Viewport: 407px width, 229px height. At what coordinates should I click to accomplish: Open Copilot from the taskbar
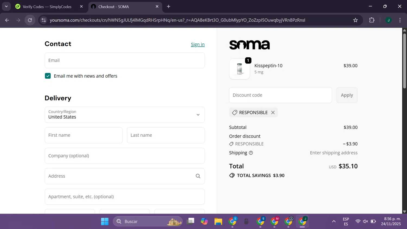coord(204,221)
